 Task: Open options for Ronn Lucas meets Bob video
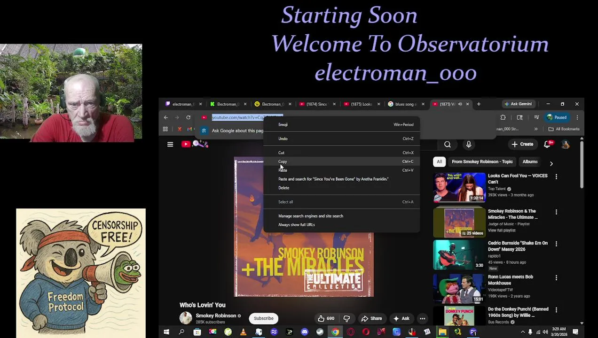[556, 277]
